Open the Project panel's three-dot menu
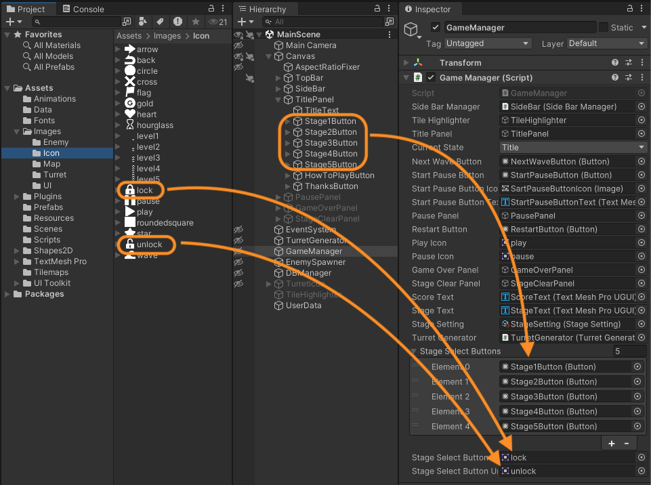This screenshot has height=485, width=651. coord(223,8)
